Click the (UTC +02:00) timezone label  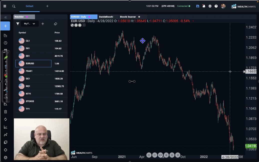pos(168,6)
